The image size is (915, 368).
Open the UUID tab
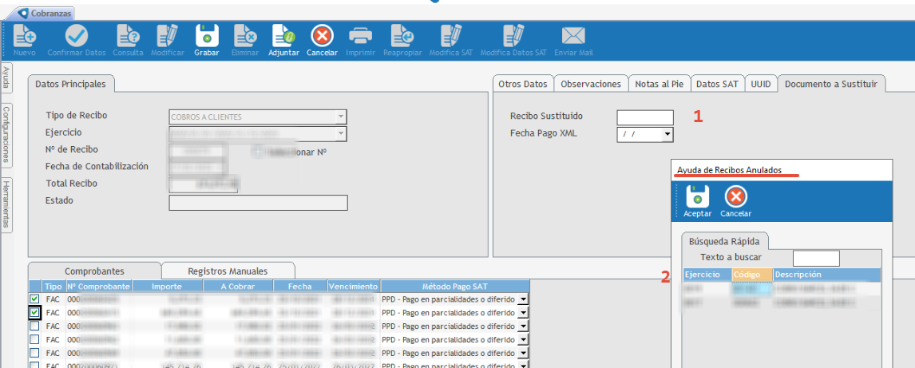click(761, 84)
